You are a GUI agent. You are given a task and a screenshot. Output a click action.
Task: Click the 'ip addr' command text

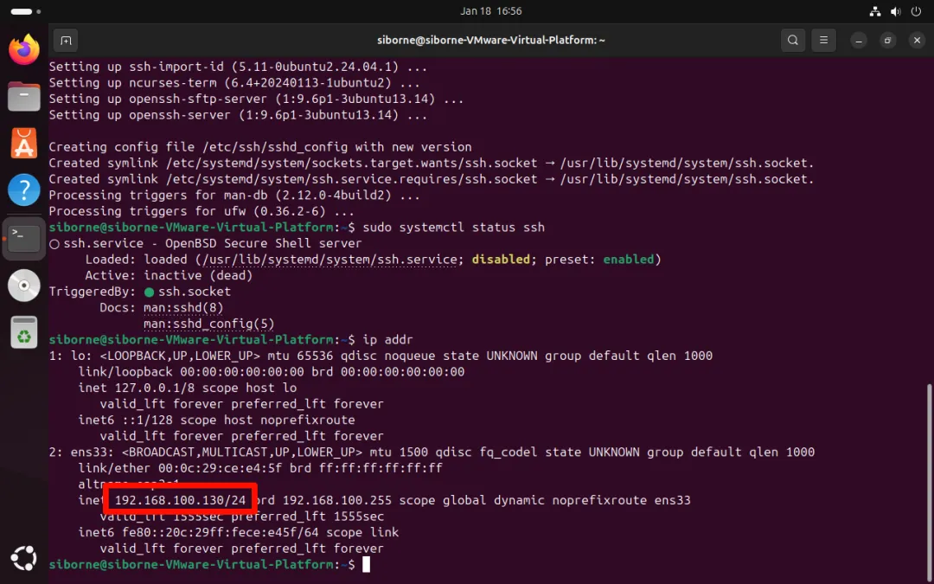coord(387,340)
